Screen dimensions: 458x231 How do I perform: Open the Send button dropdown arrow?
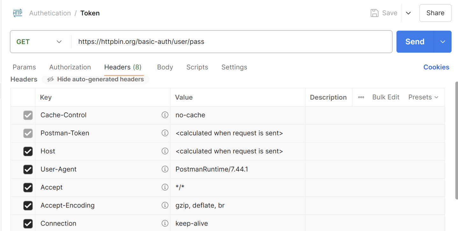[443, 42]
